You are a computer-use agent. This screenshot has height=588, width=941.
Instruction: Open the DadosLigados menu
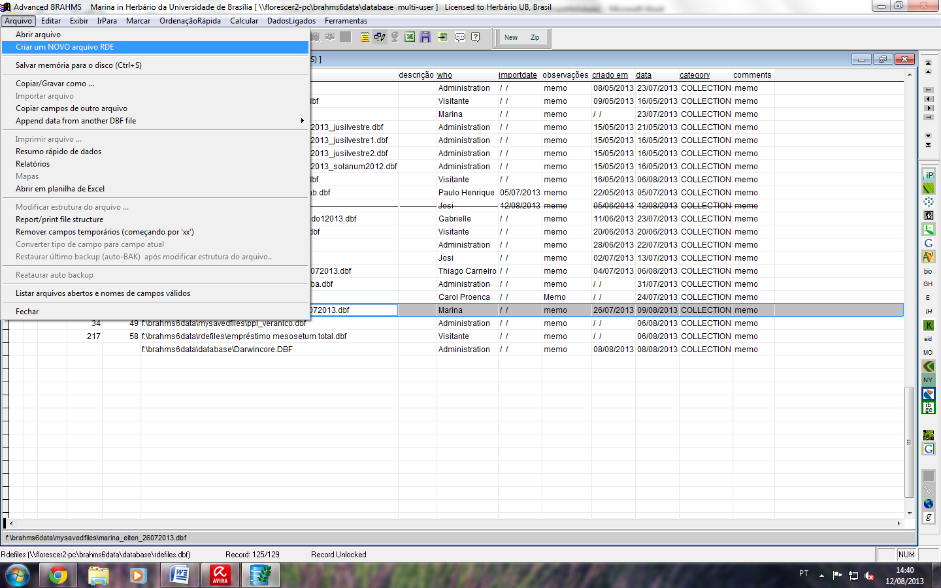pos(291,21)
